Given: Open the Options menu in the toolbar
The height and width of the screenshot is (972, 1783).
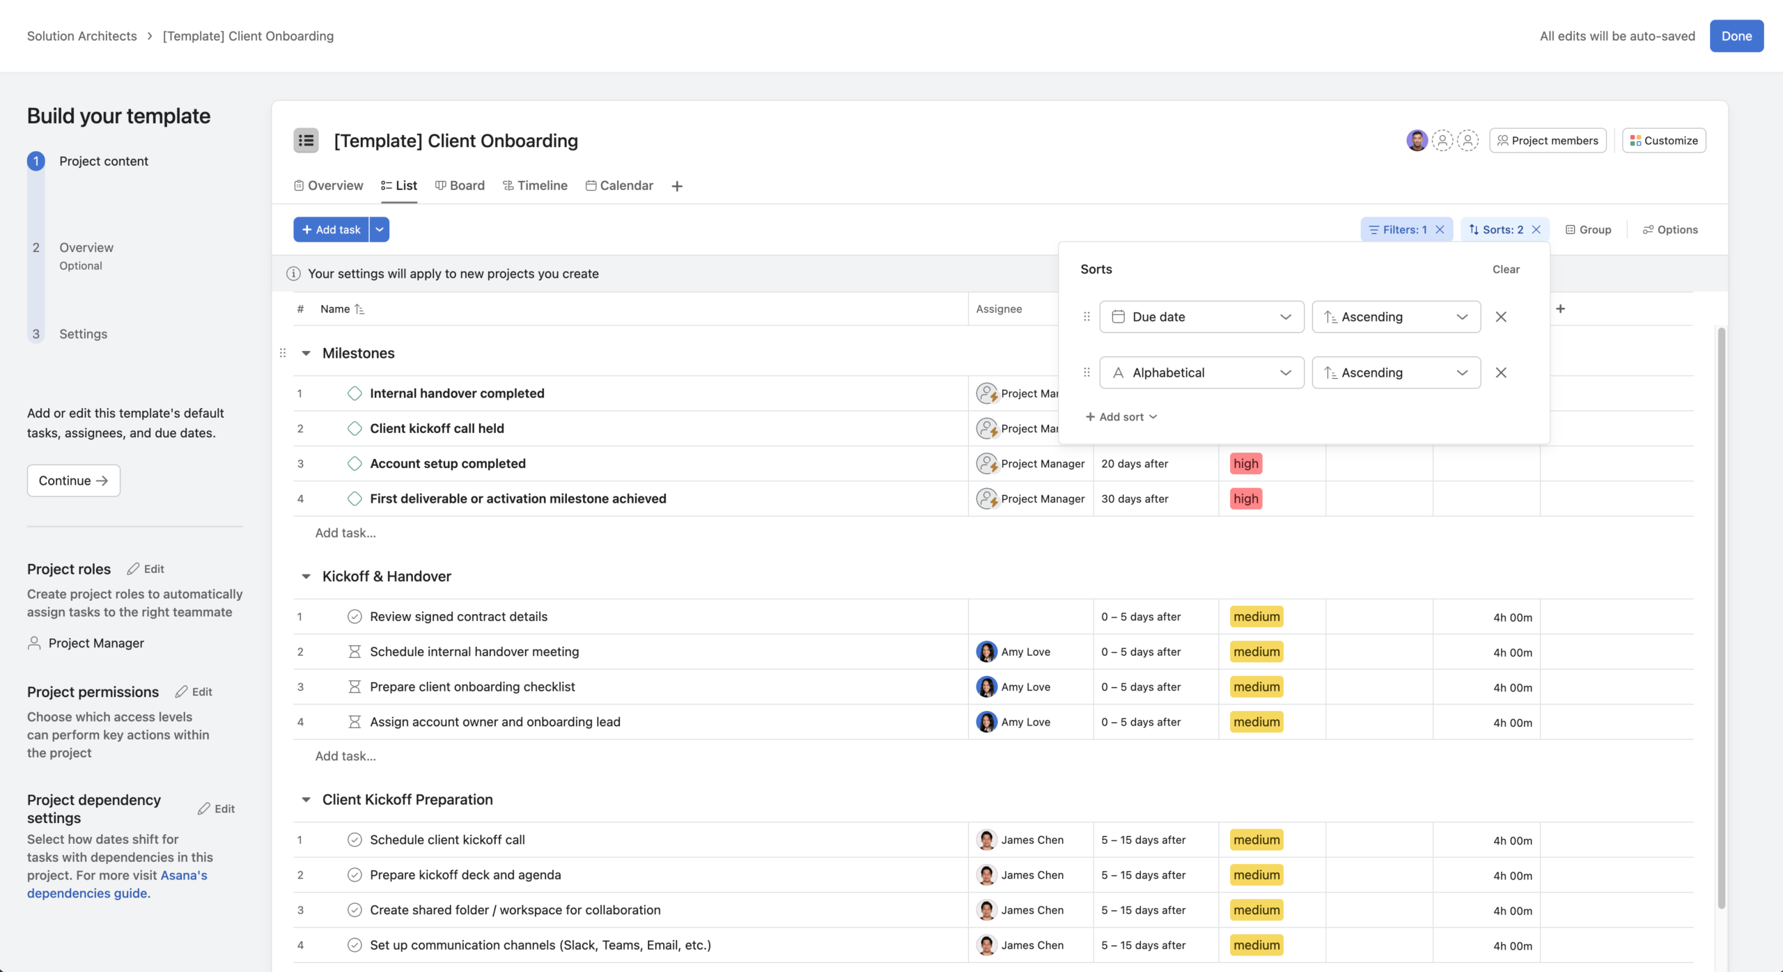Looking at the screenshot, I should [1670, 229].
